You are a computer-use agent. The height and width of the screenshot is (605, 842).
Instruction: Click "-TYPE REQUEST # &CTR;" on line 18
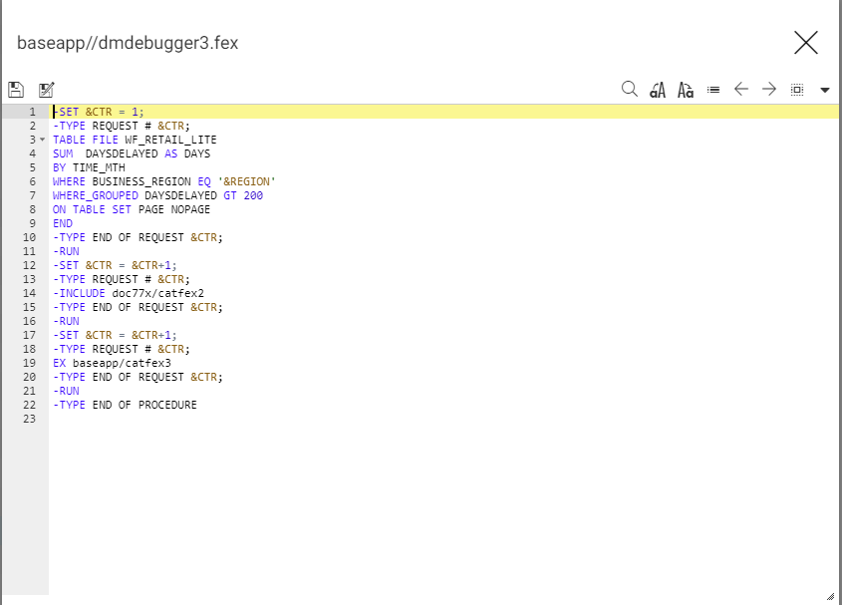click(x=122, y=349)
